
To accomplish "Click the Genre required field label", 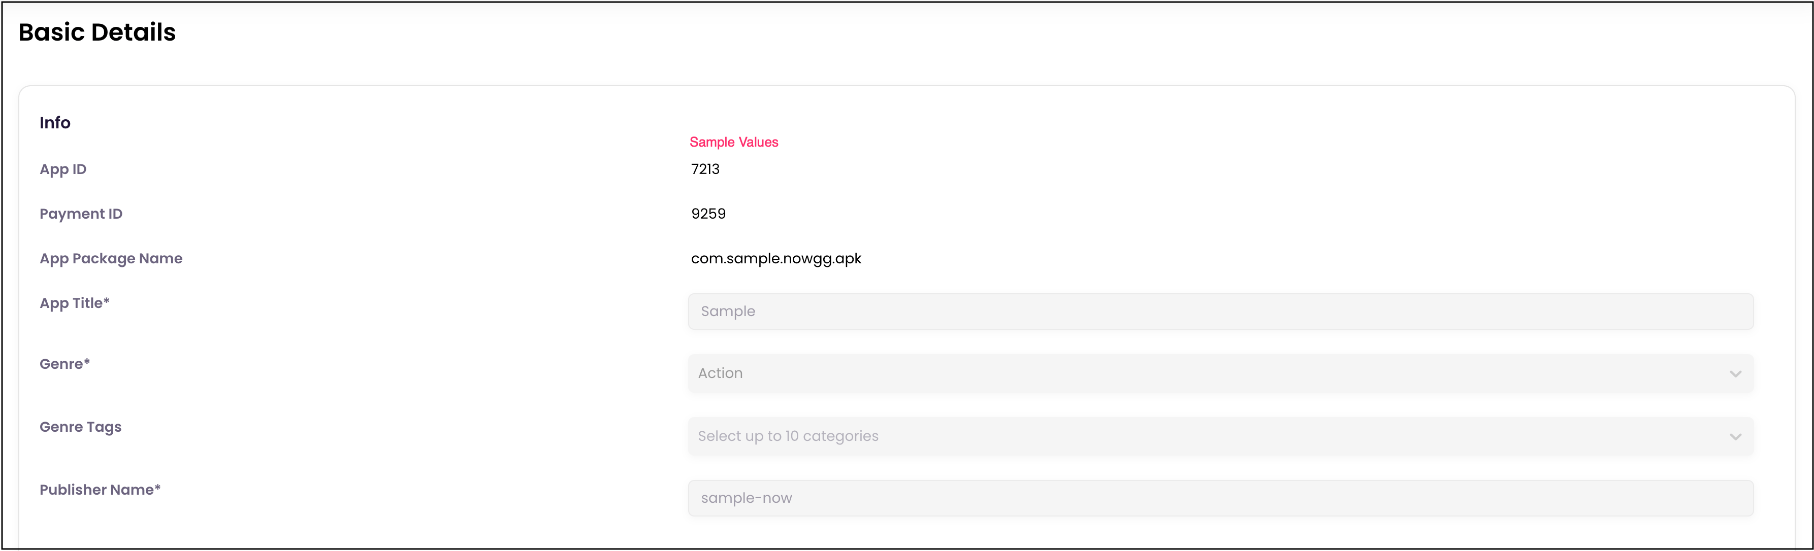I will (64, 364).
